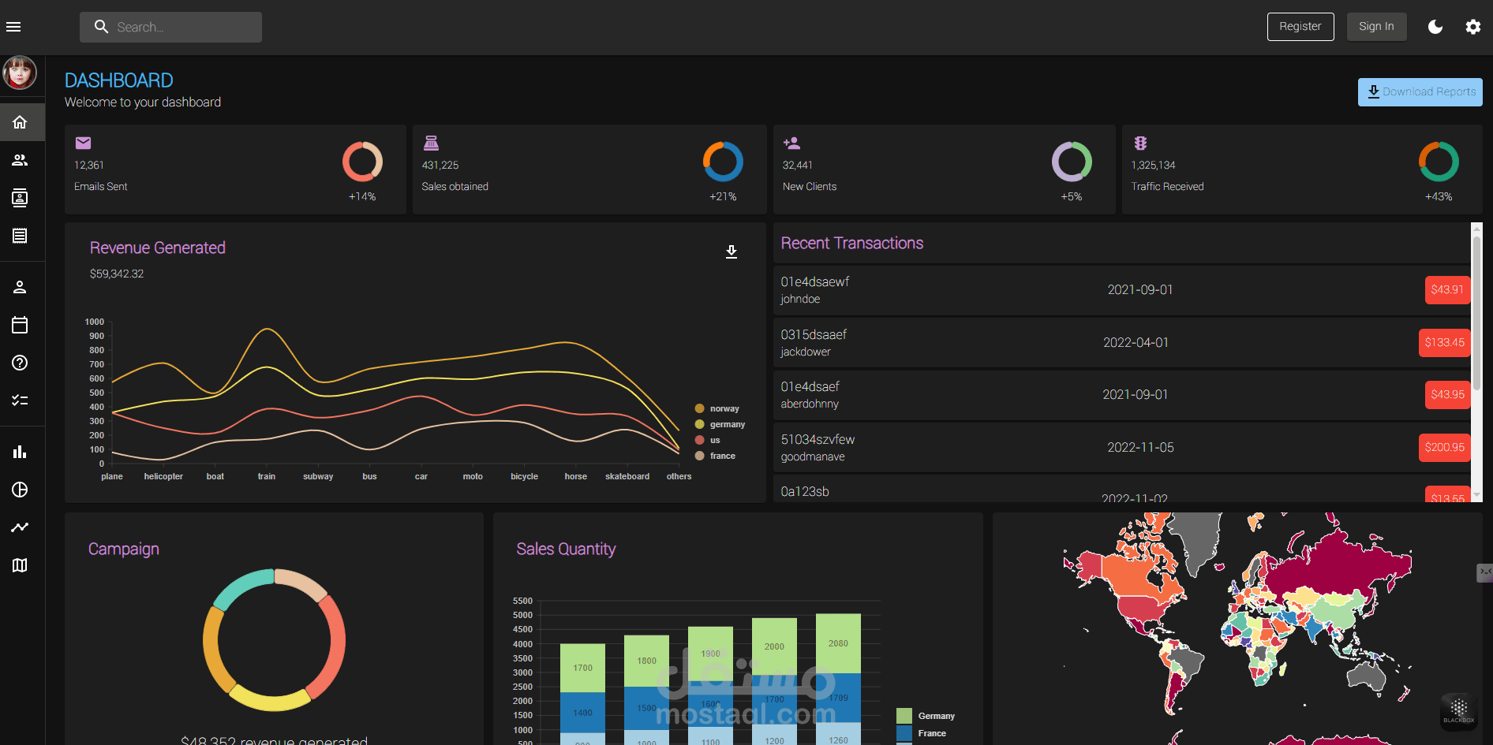Toggle norway legend in revenue chart
1493x745 pixels.
pyautogui.click(x=717, y=408)
